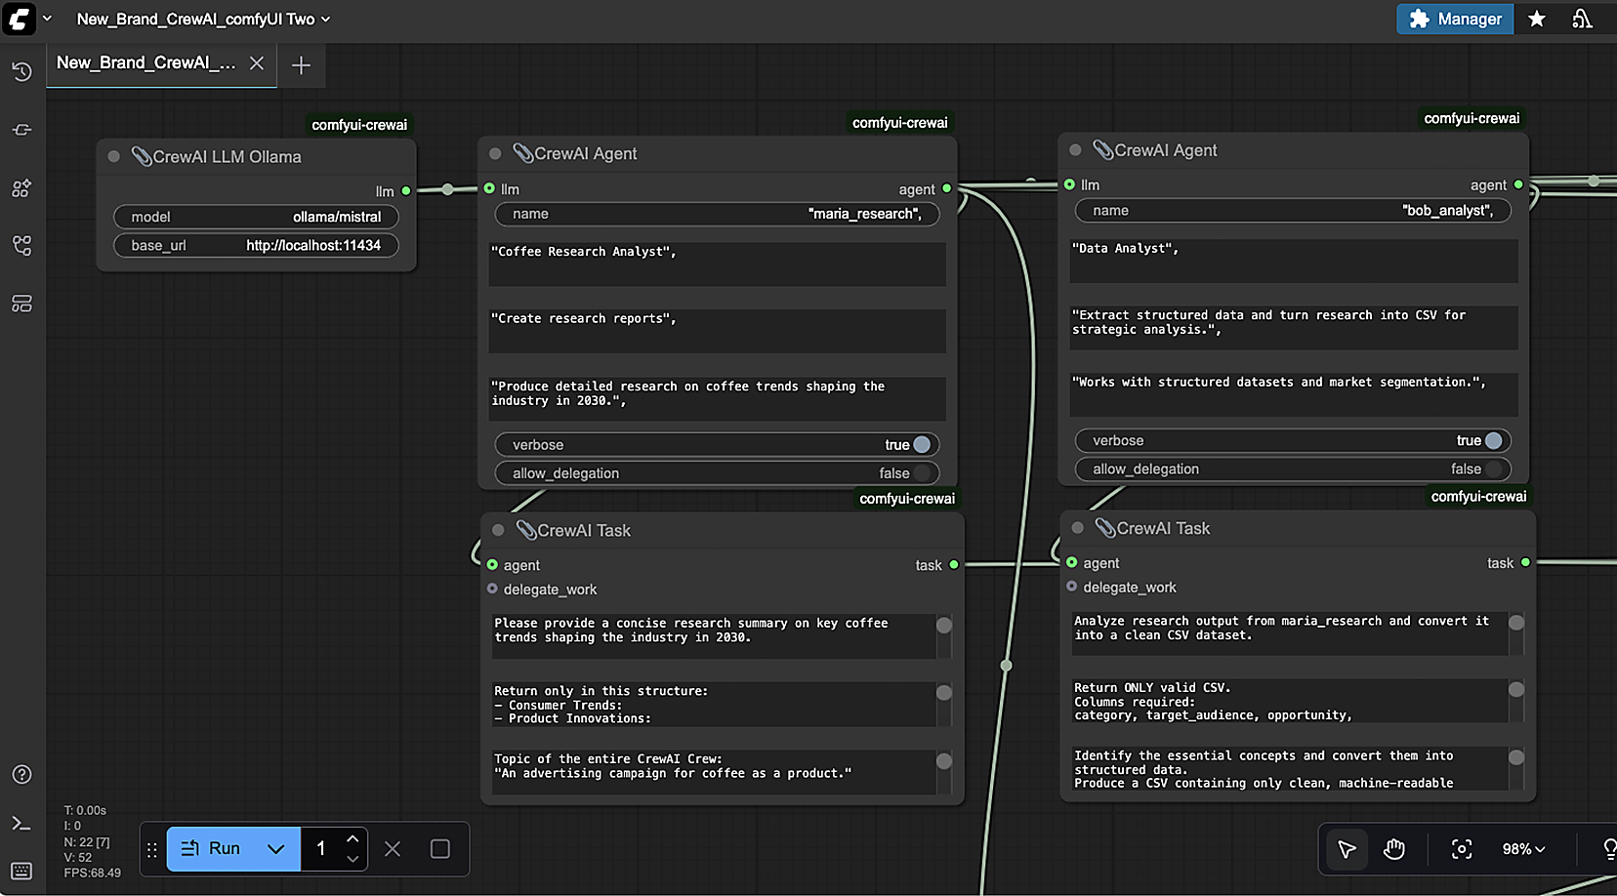Click the base_url field in Ollama node

tap(256, 246)
